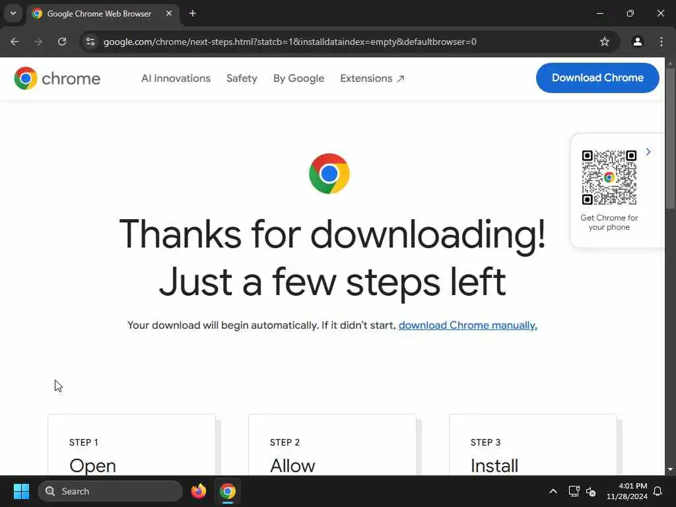Bookmark this page with the star icon
Viewport: 676px width, 507px height.
pos(605,42)
